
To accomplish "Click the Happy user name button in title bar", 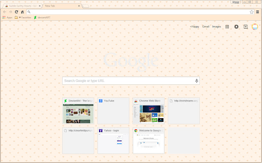I will (x=236, y=2).
